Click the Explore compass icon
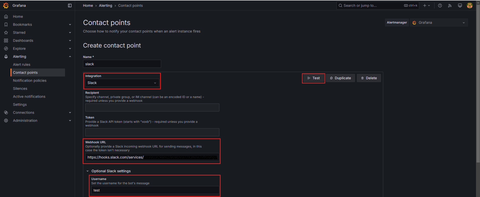Viewport: 480px width, 197px height. pyautogui.click(x=6, y=48)
